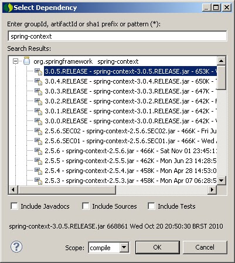The image size is (235, 263).
Task: Select the spring-context-2.5.4.jar result row
Action: (130, 171)
